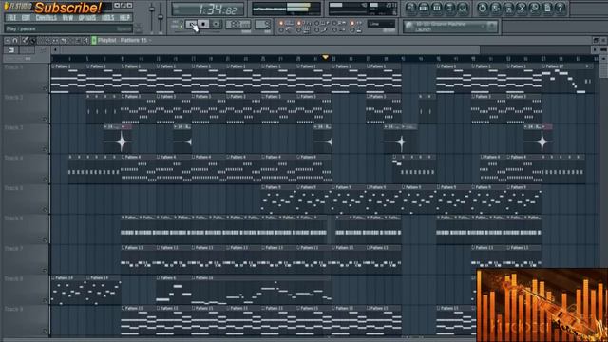The image size is (608, 342).
Task: Open the HELP menu
Action: (124, 18)
